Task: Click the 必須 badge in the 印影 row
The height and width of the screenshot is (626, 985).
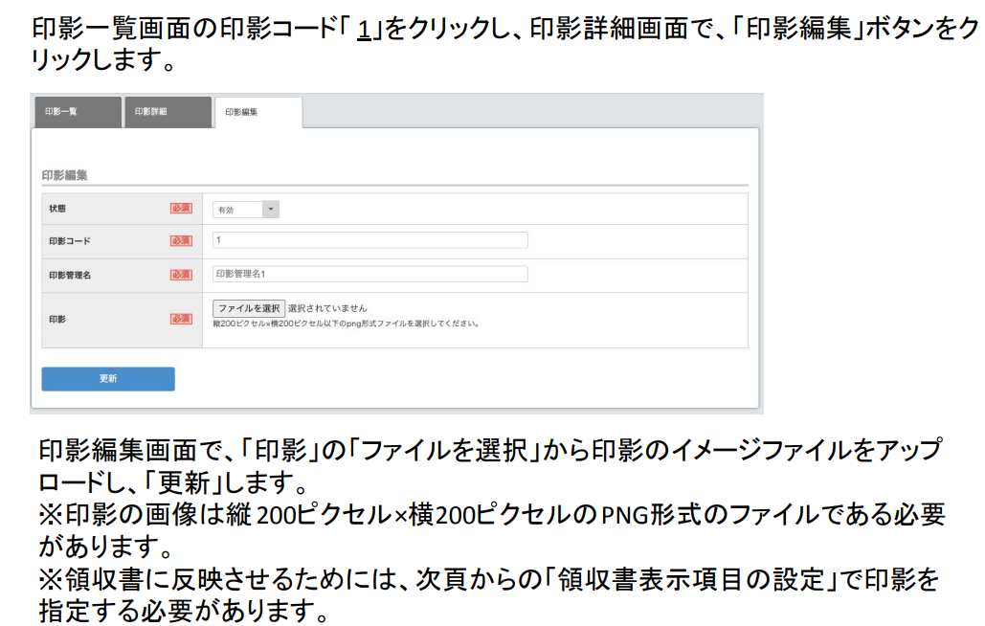Action: (x=181, y=319)
